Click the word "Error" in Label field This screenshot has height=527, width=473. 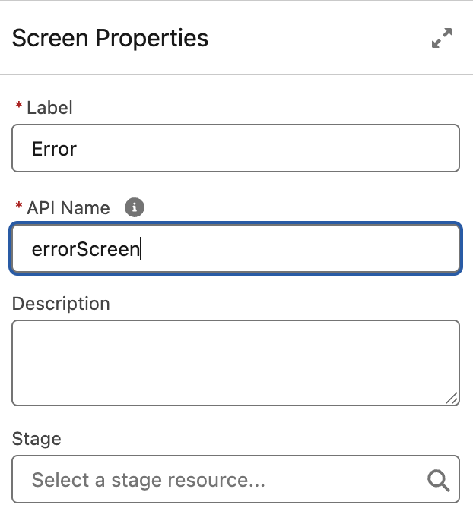tap(54, 149)
